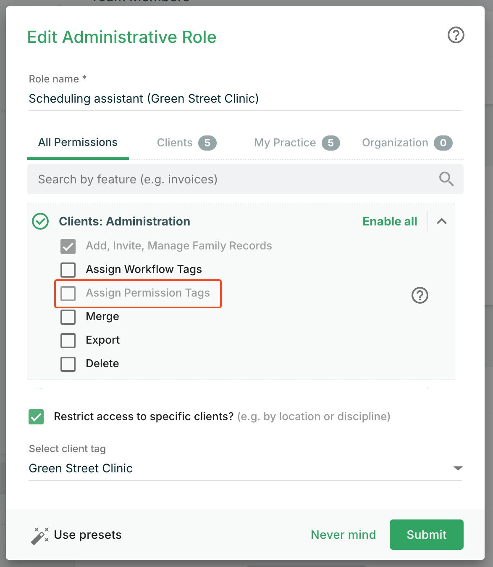Screen dimensions: 493x567
Task: Open help for Assign Permission Tags
Action: [420, 295]
